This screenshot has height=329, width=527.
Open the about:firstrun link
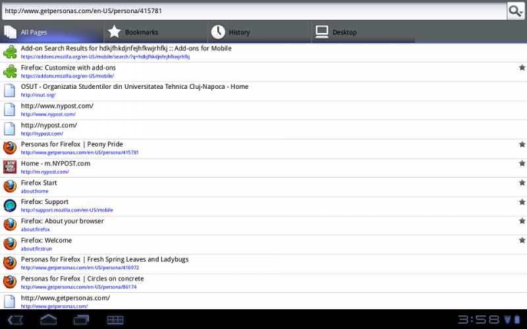tap(36, 249)
